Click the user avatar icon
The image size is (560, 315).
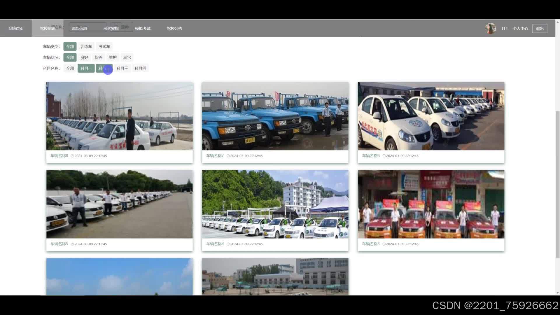pyautogui.click(x=491, y=28)
